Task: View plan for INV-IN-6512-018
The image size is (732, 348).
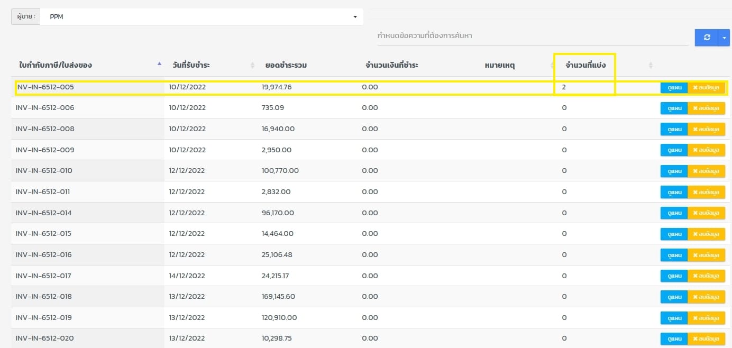Action: (674, 297)
